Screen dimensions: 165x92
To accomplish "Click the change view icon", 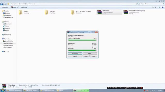I will [153, 7].
